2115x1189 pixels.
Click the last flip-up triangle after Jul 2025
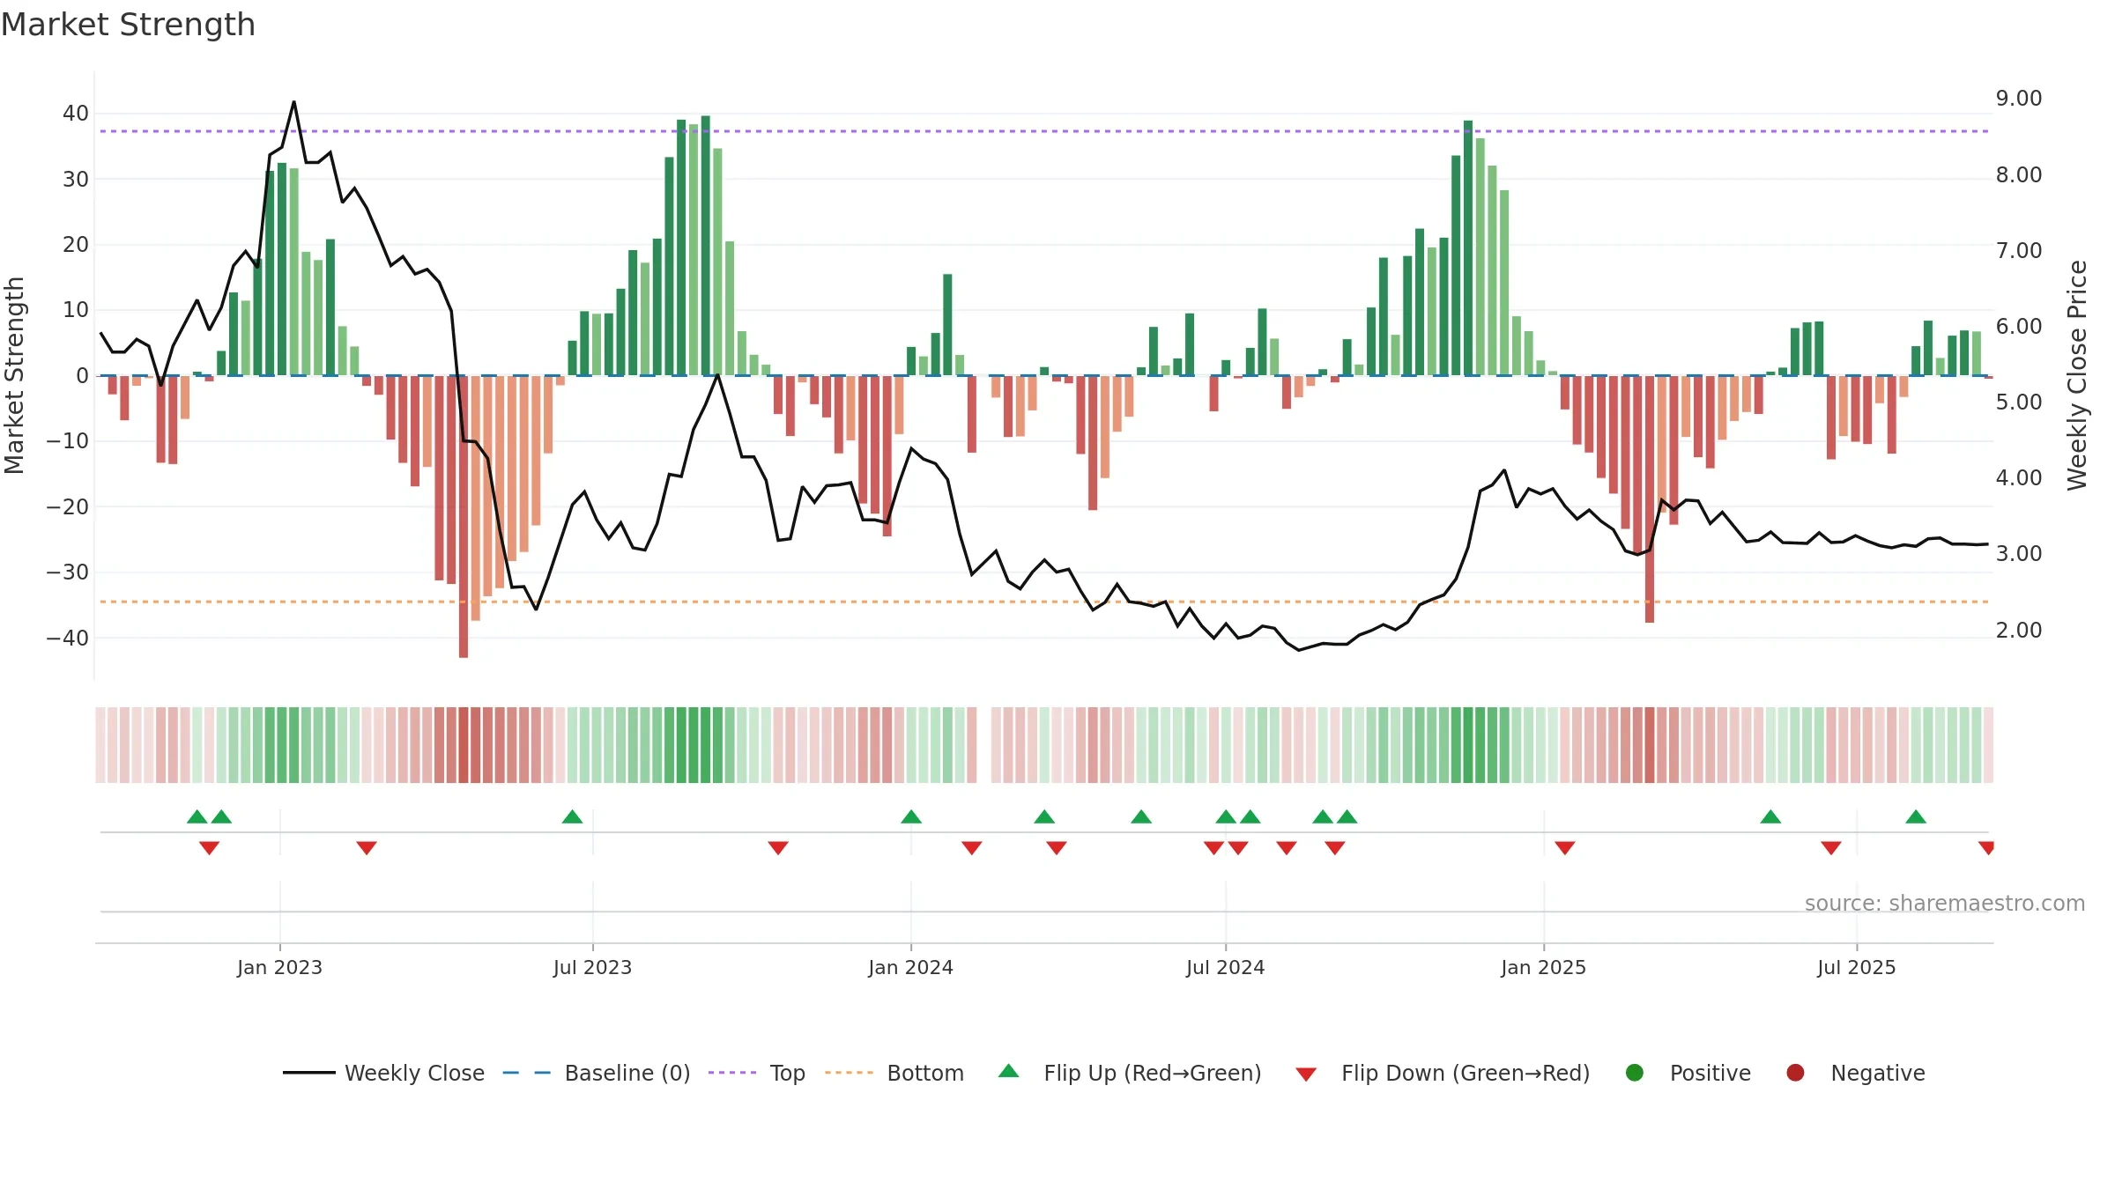tap(1916, 816)
